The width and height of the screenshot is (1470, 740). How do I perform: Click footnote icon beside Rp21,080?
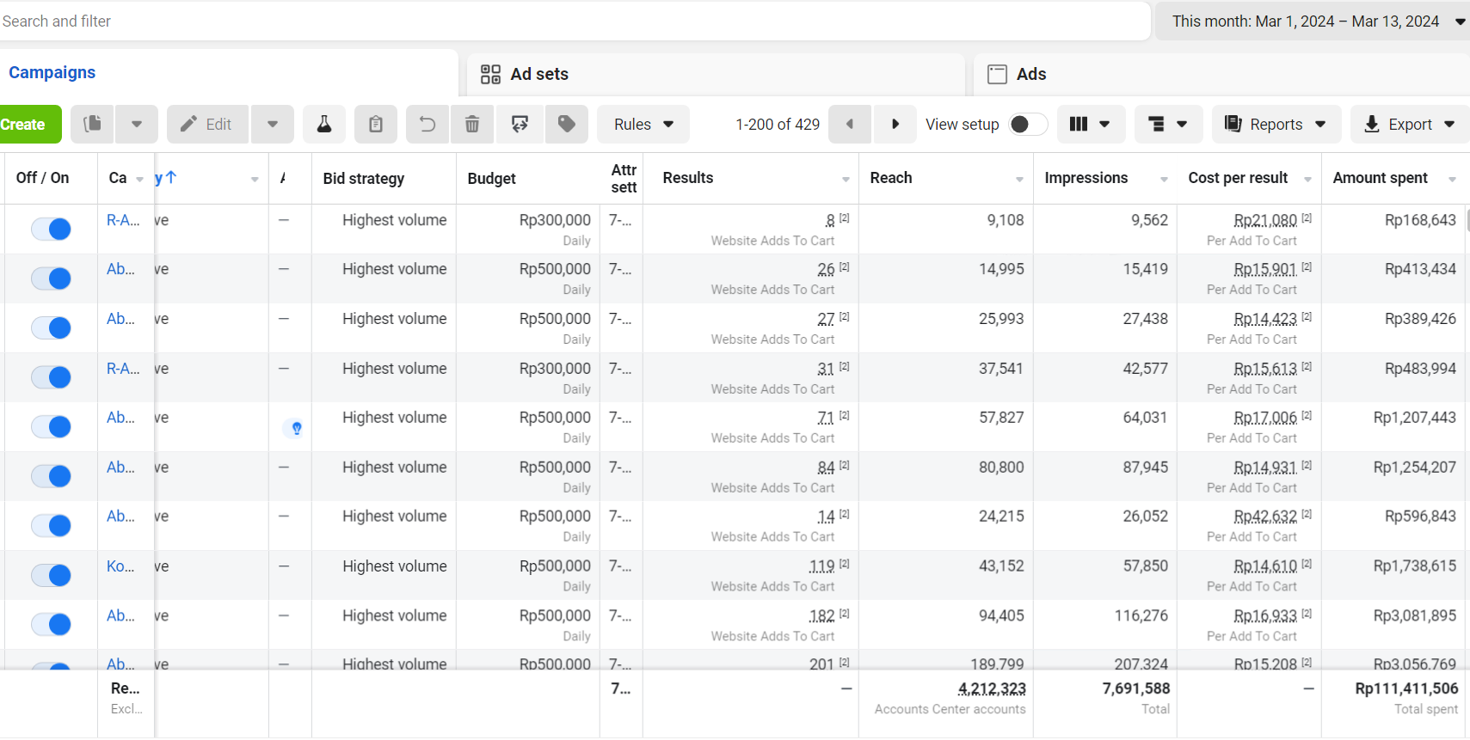coord(1307,218)
